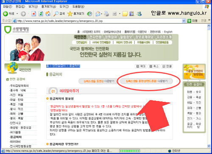The image size is (212, 154).
Task: Click the 축소 shrink text button
Action: point(154,66)
